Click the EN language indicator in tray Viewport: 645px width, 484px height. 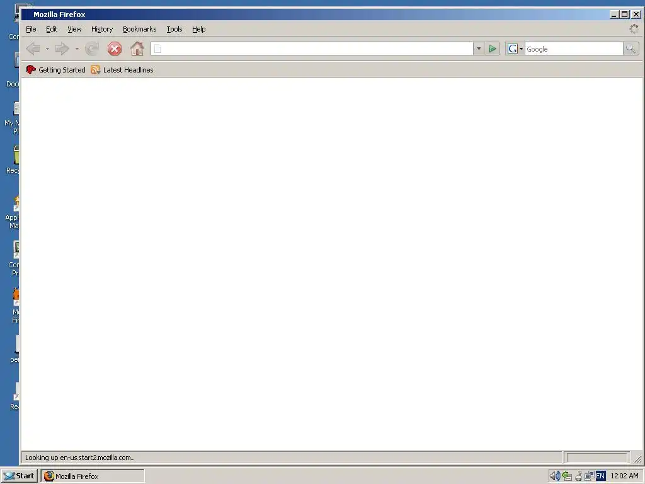[600, 476]
